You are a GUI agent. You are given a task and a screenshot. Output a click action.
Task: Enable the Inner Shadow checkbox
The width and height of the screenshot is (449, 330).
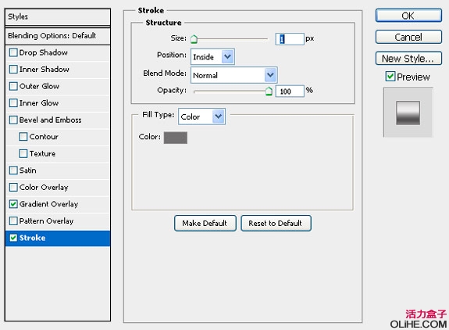(x=13, y=70)
